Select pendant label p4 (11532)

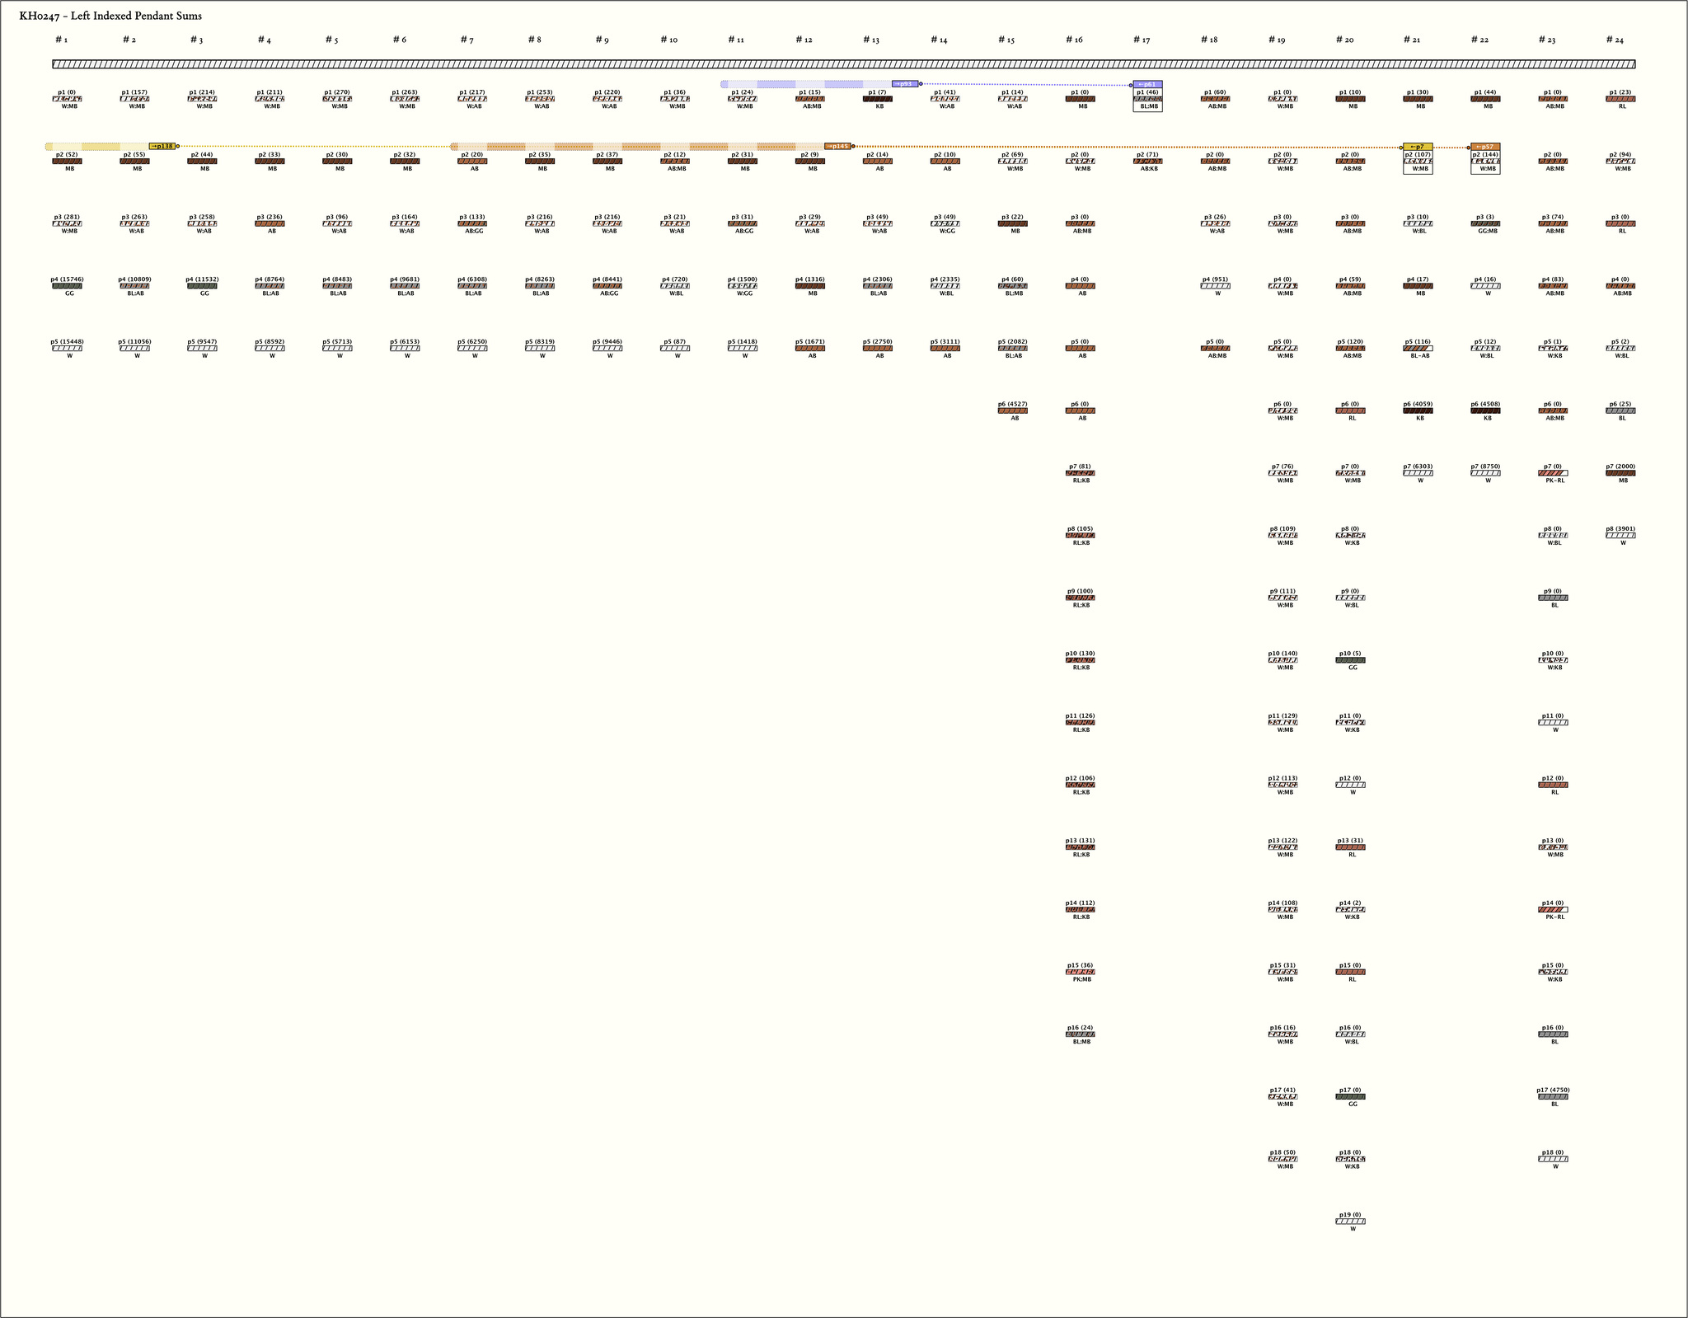pos(202,279)
